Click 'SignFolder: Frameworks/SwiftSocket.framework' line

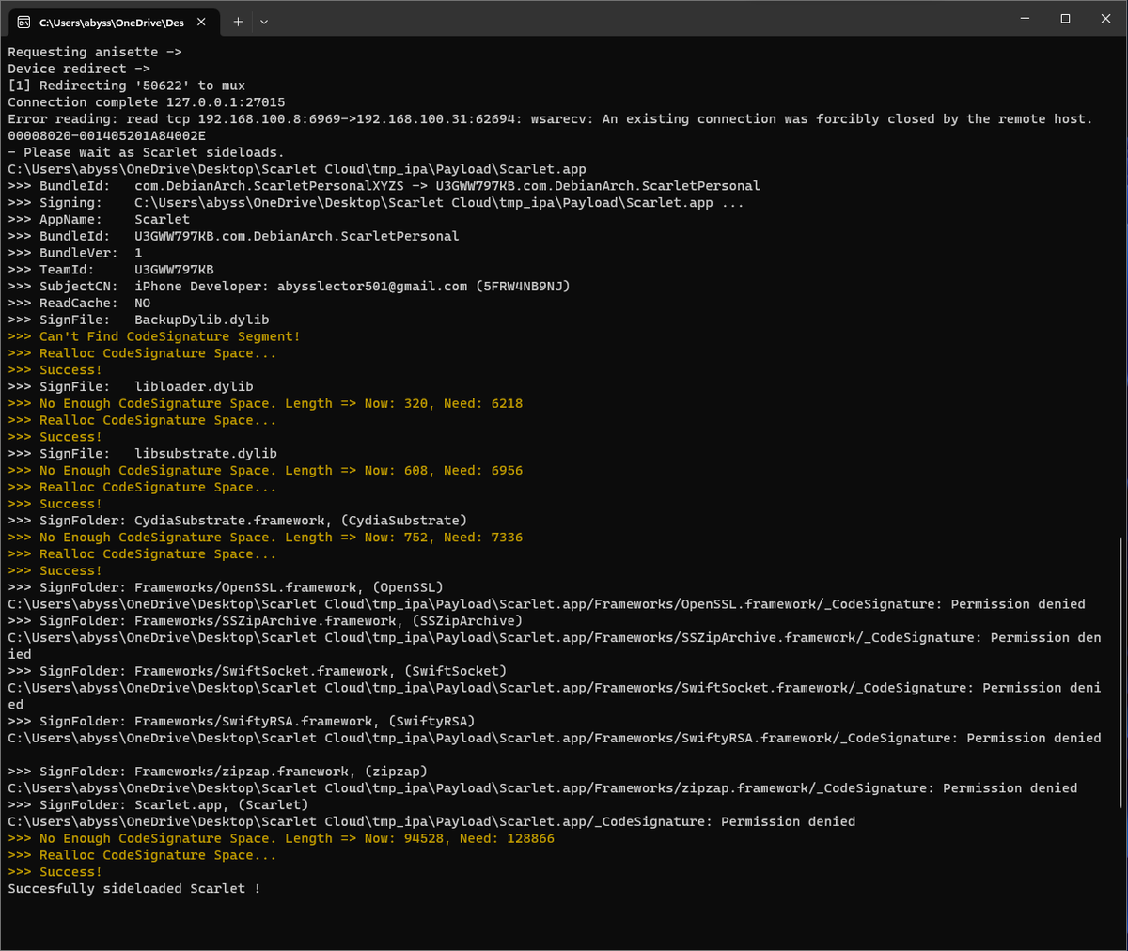click(x=257, y=671)
